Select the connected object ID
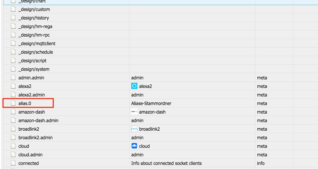The height and width of the screenshot is (169, 318). (x=28, y=163)
